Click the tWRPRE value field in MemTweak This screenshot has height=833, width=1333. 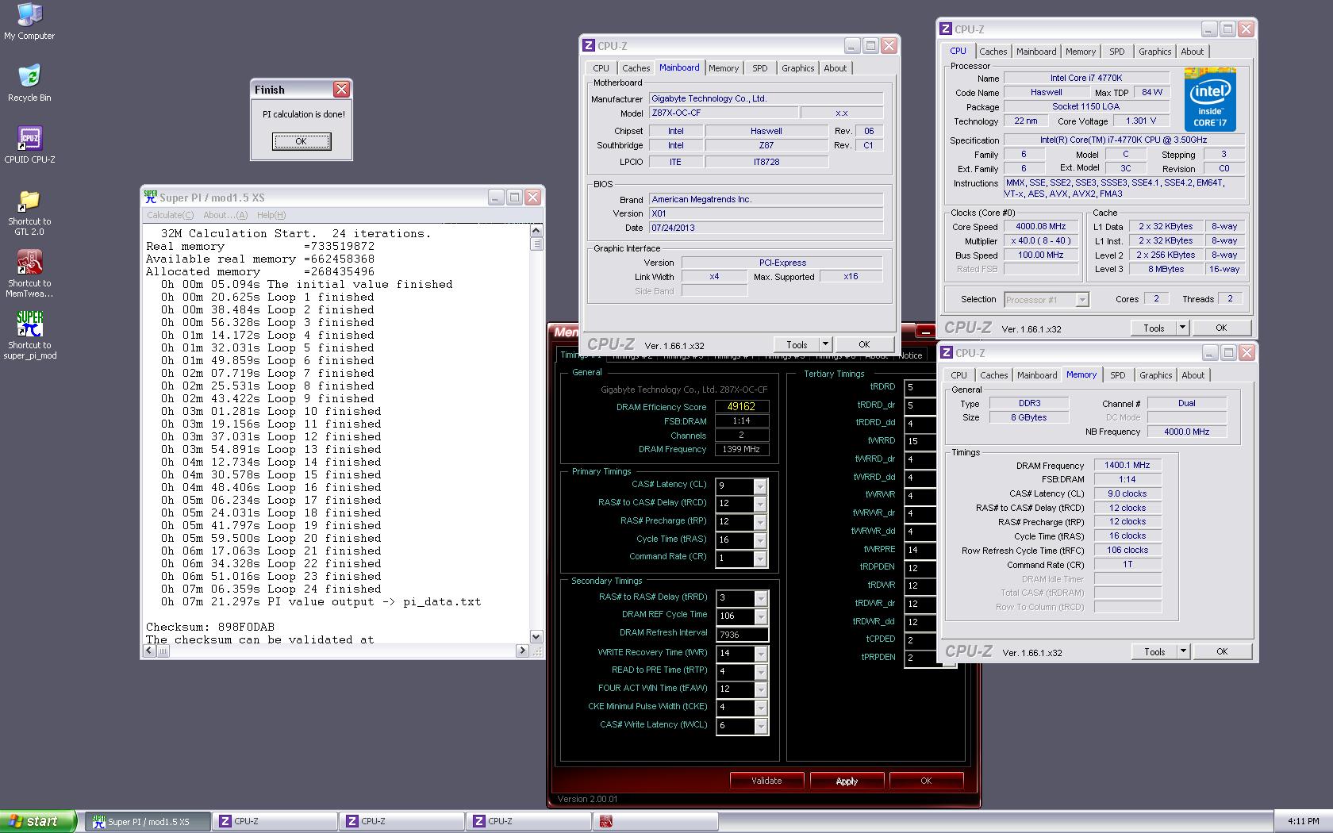(920, 550)
